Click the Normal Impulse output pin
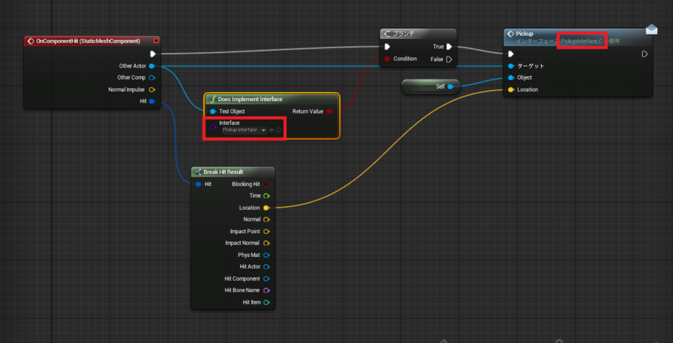This screenshot has height=343, width=673. tap(152, 90)
